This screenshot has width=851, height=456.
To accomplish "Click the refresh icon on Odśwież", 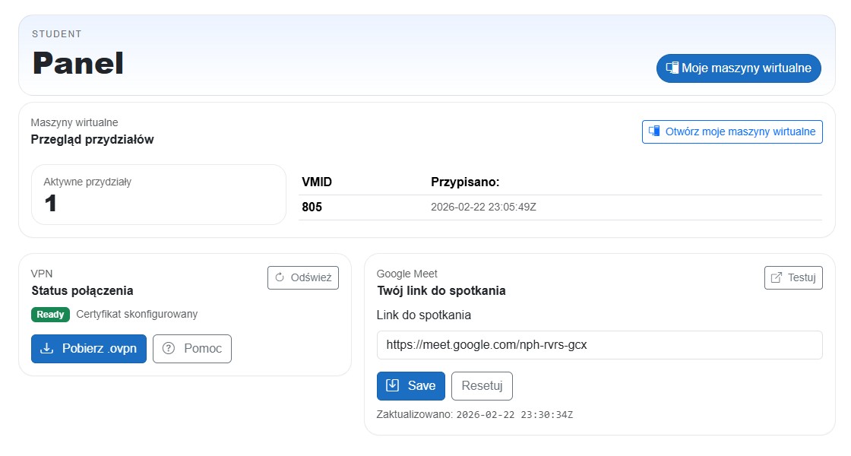I will [x=280, y=277].
